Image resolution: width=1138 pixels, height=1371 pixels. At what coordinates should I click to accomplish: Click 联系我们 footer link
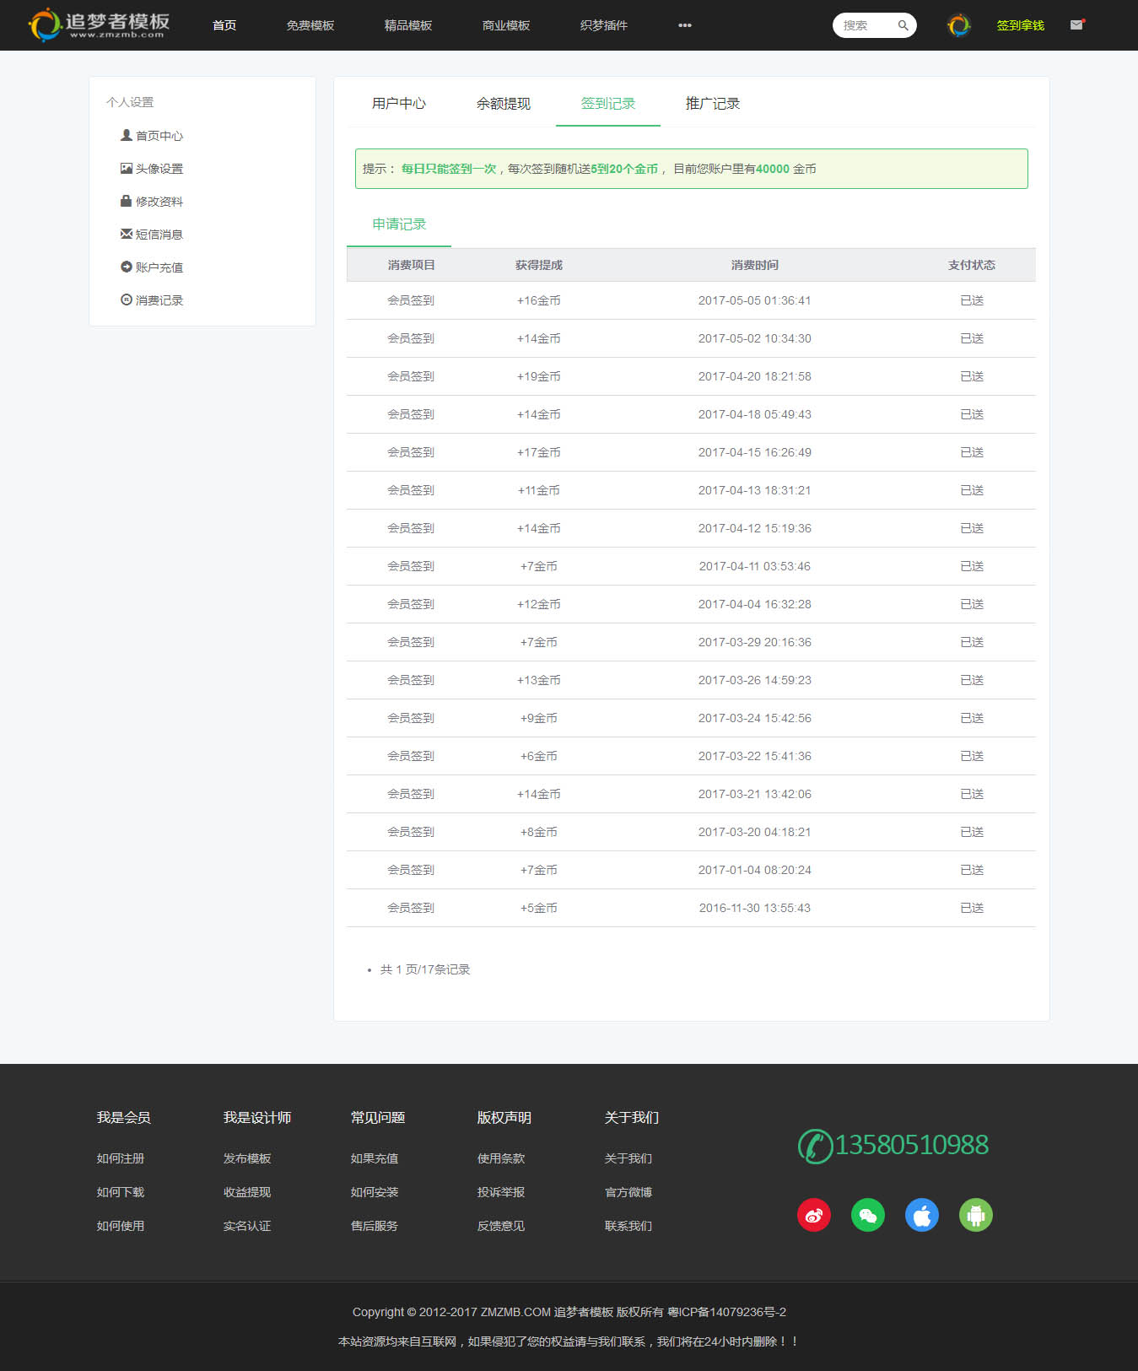tap(628, 1226)
